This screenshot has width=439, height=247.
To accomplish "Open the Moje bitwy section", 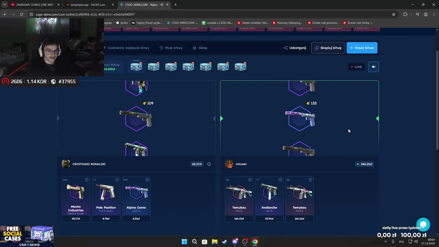I will click(x=171, y=48).
